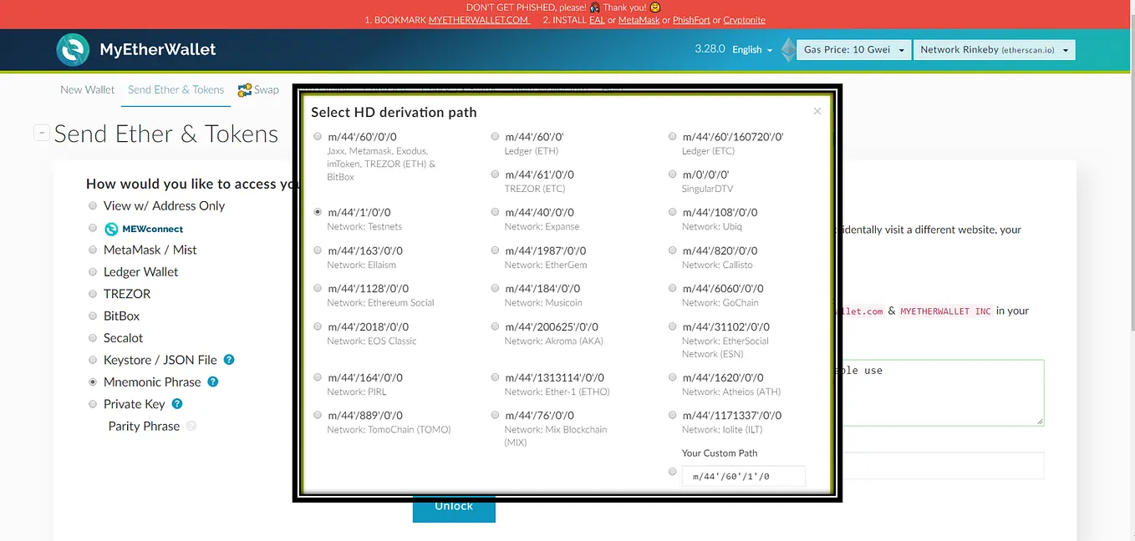Select Ledger (ETC) derivation path
This screenshot has width=1135, height=541.
coord(673,136)
